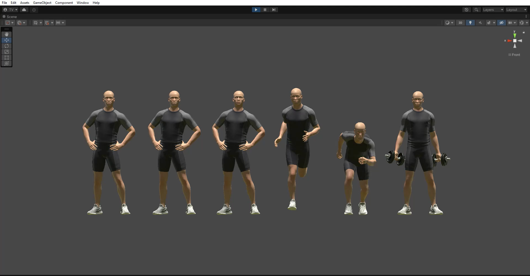Screen dimensions: 530x276
Task: Select the Hand view tool
Action: 7,34
